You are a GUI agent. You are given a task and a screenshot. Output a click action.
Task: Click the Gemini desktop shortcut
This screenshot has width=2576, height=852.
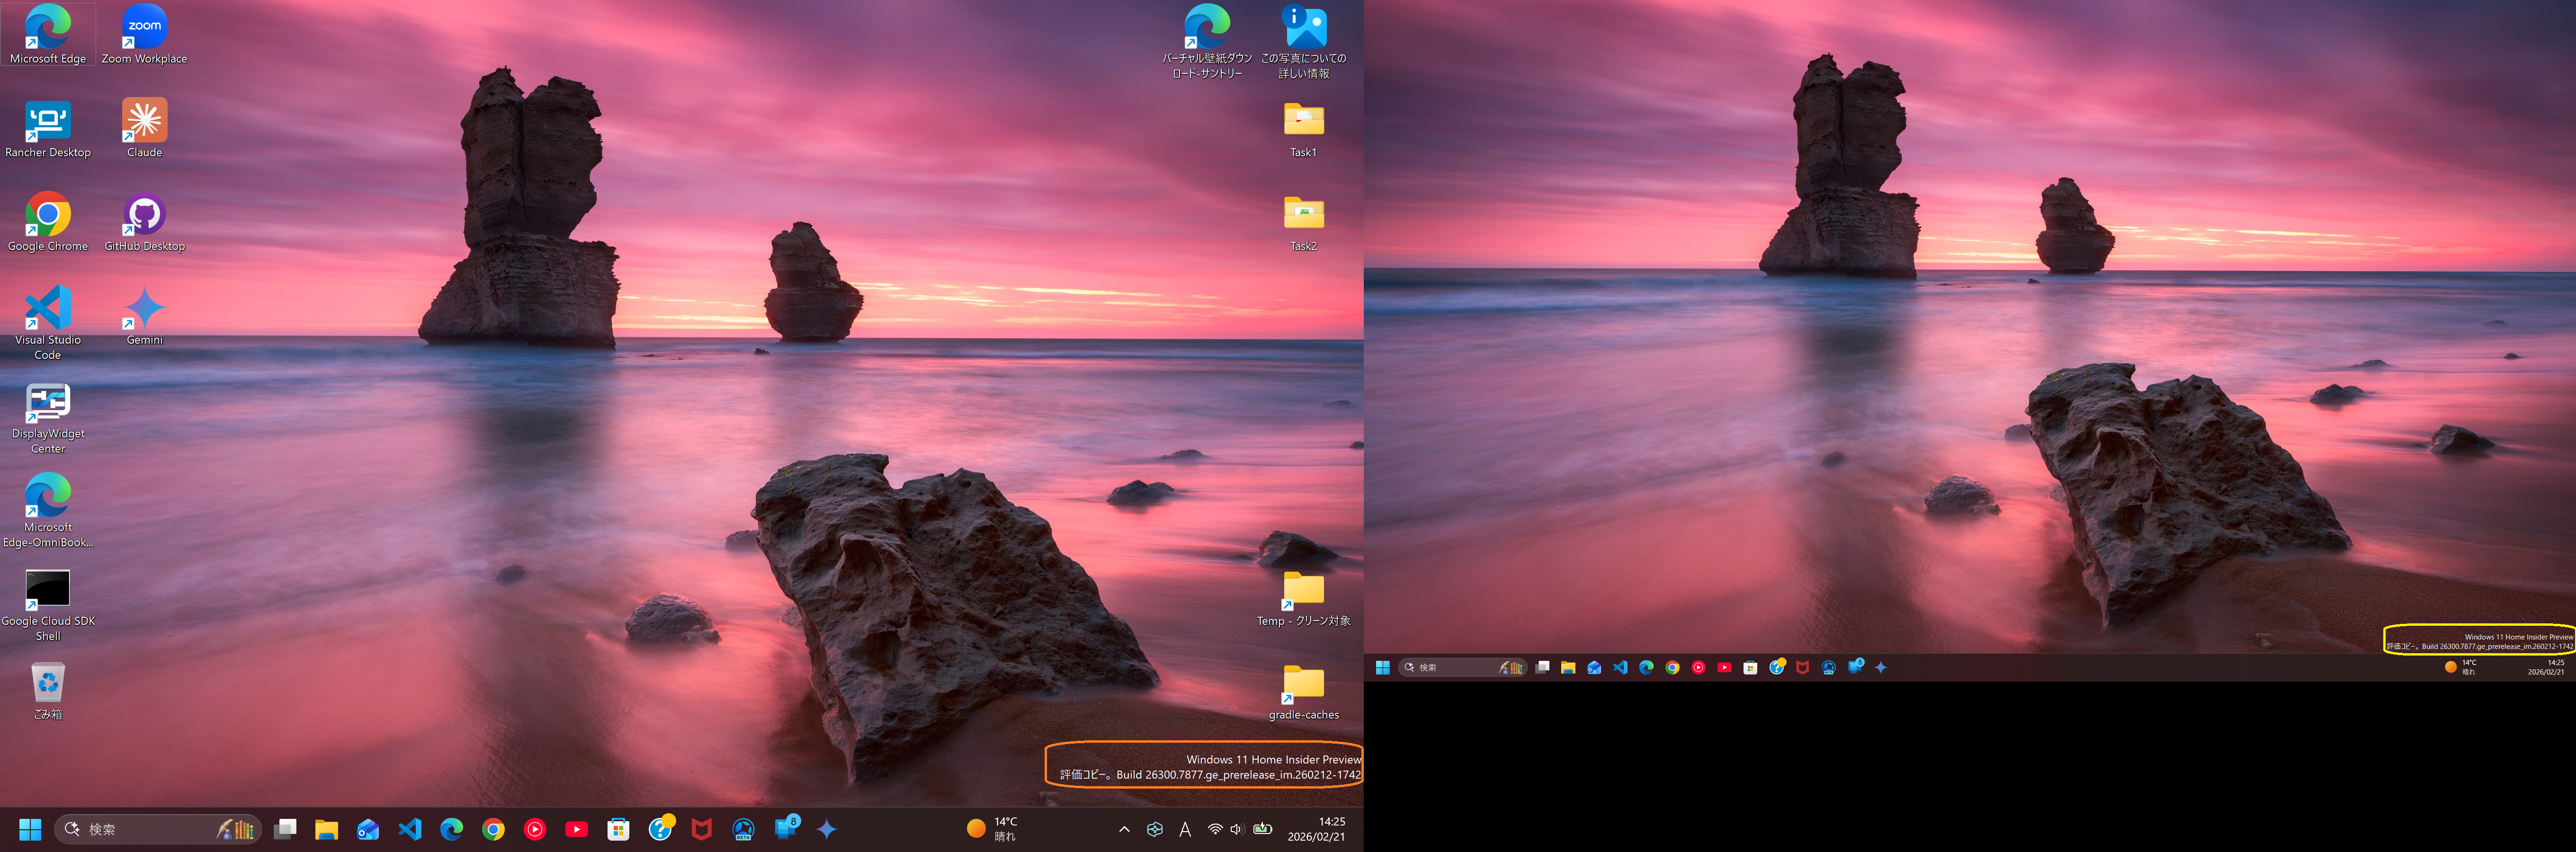coord(144,309)
